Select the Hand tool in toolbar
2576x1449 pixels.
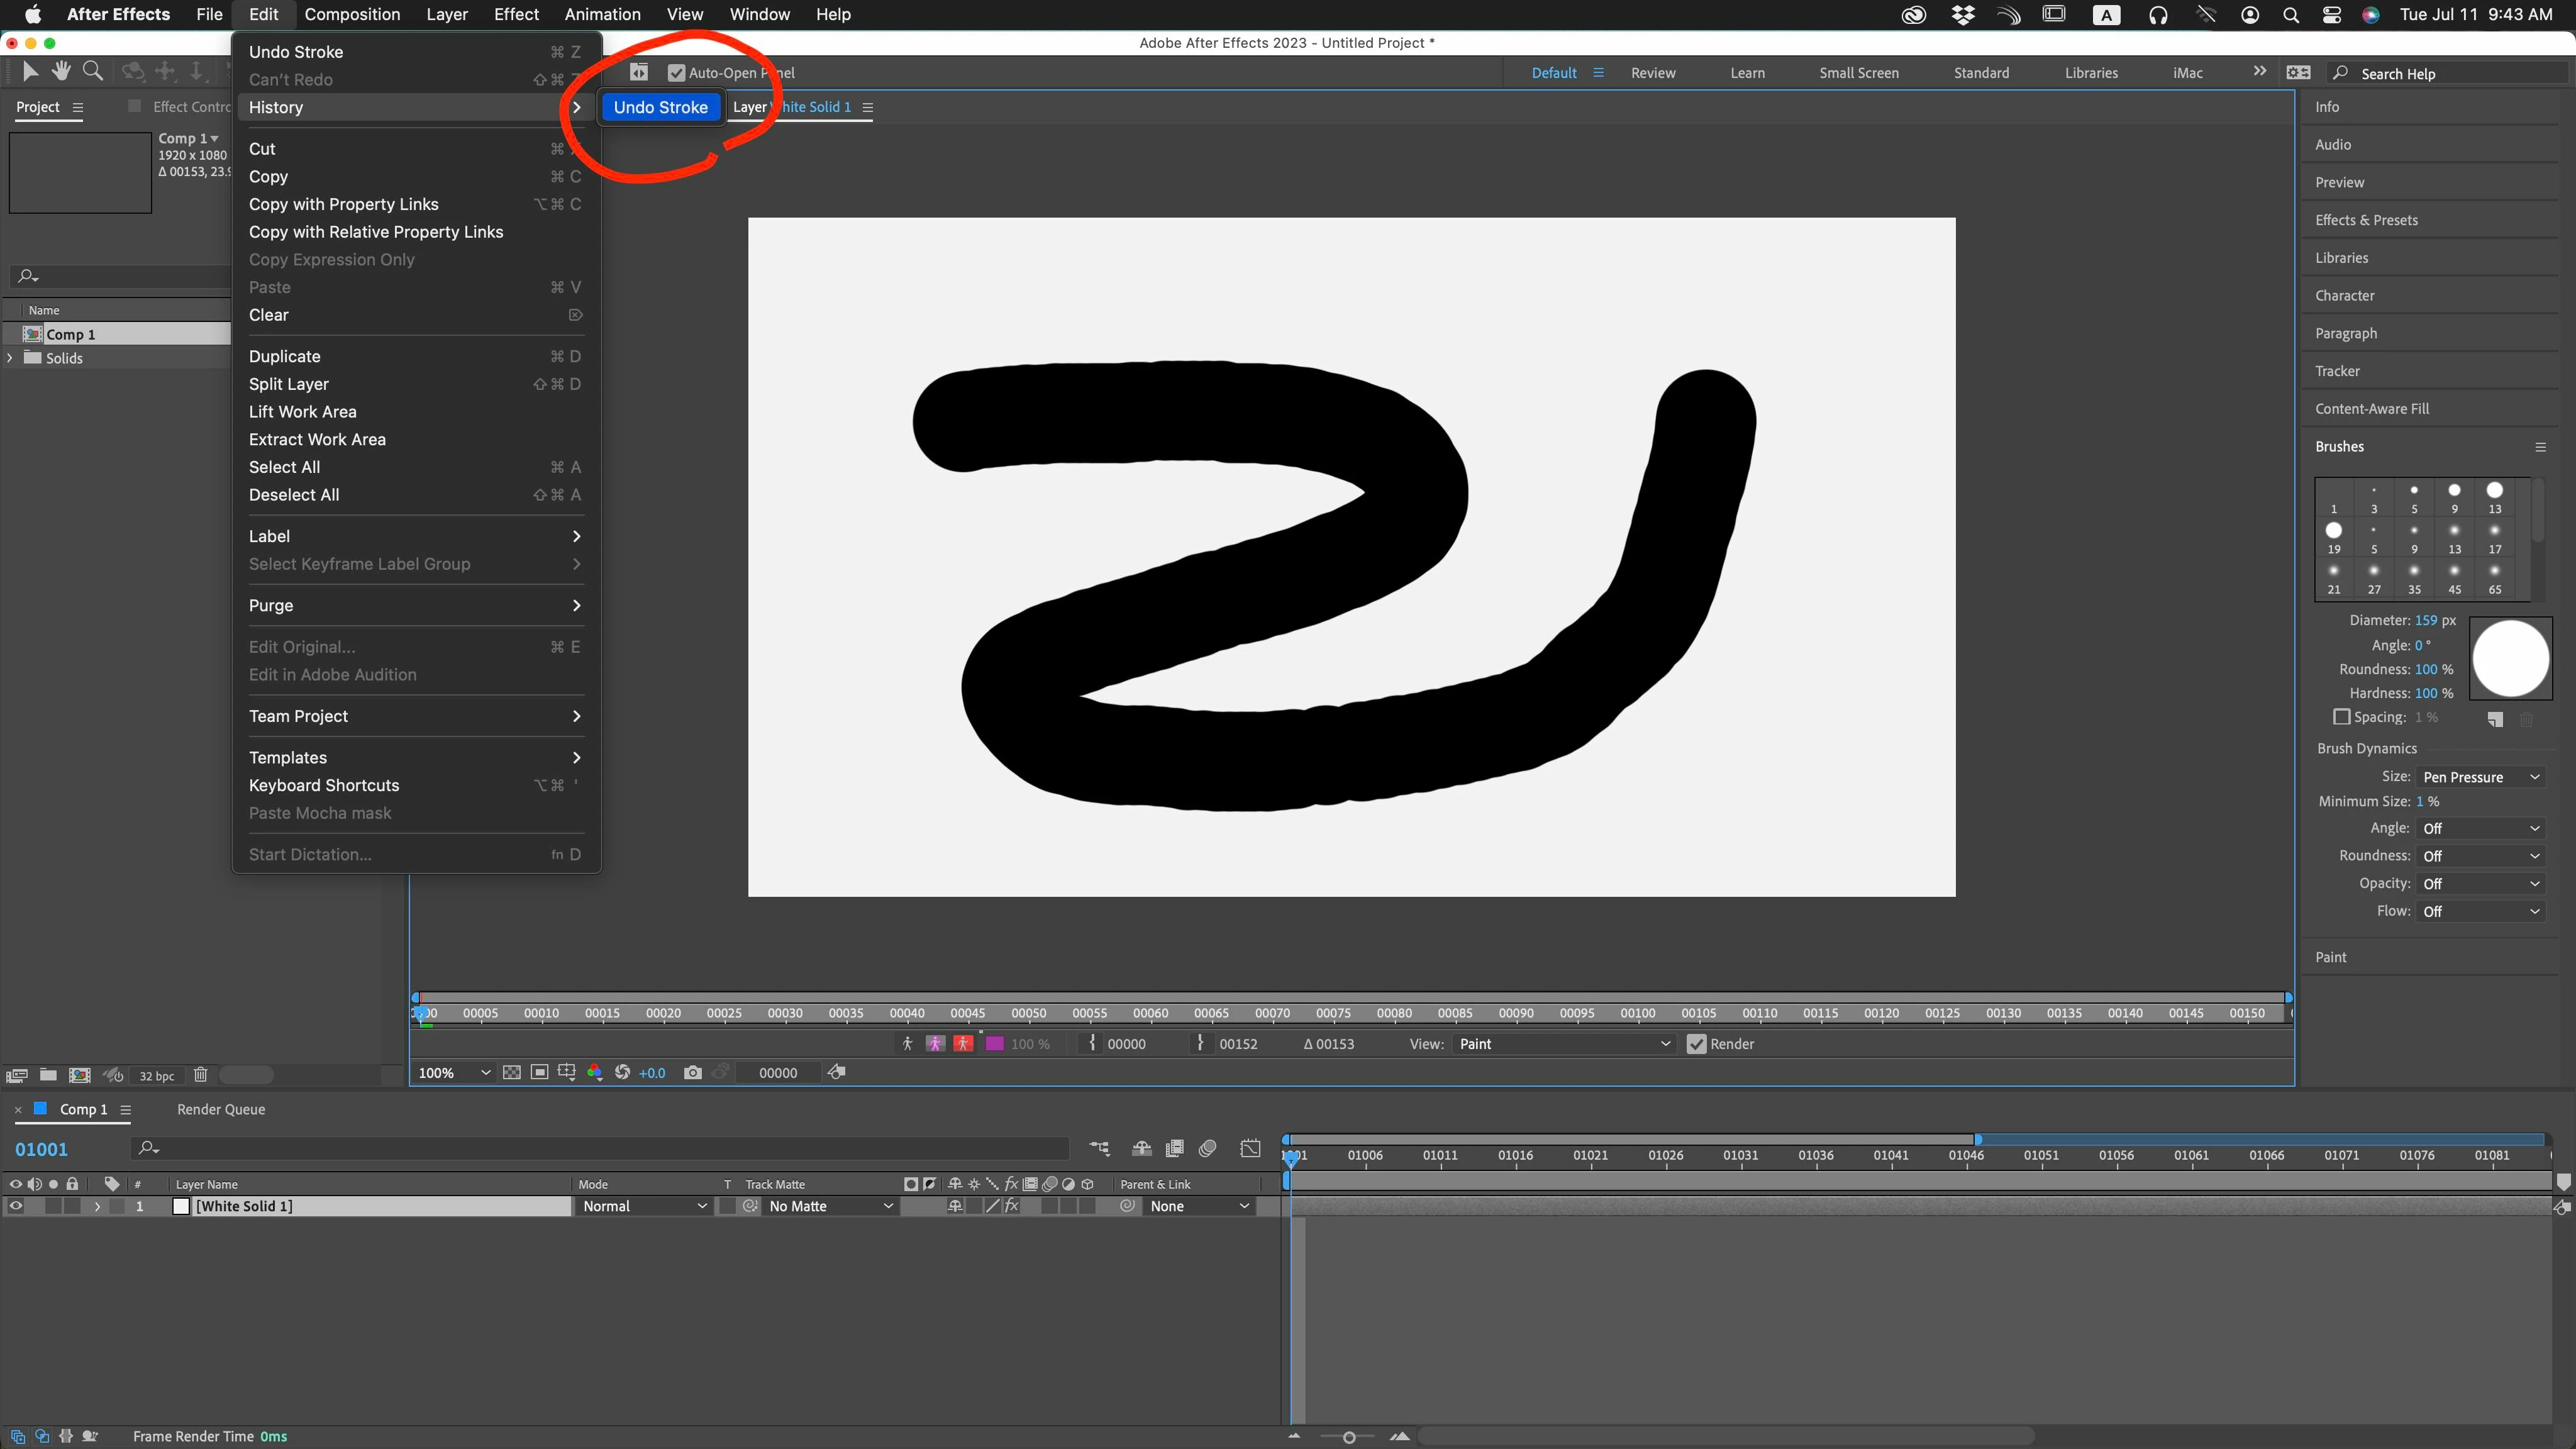coord(61,71)
